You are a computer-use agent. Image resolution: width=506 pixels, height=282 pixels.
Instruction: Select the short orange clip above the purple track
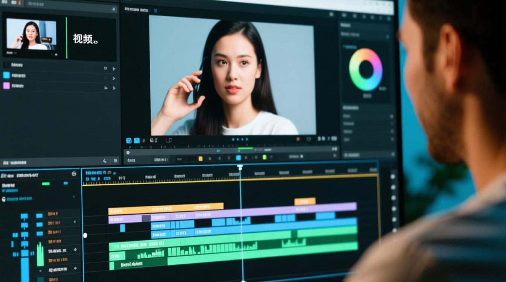click(x=305, y=202)
